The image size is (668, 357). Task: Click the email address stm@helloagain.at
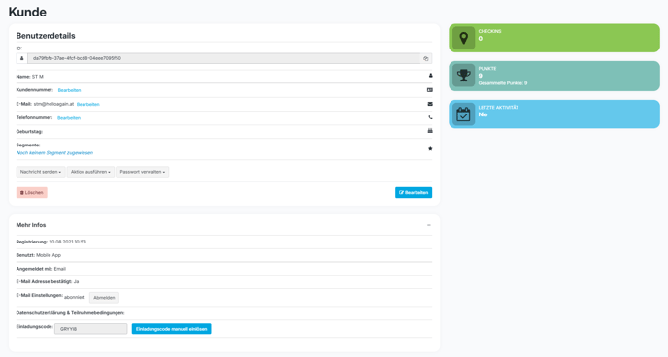53,104
